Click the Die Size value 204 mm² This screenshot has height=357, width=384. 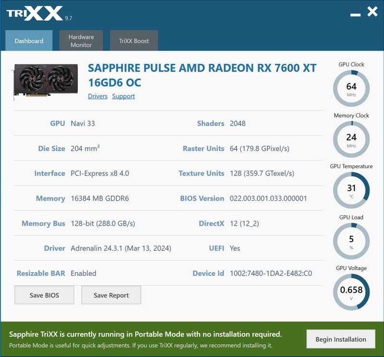pyautogui.click(x=85, y=148)
